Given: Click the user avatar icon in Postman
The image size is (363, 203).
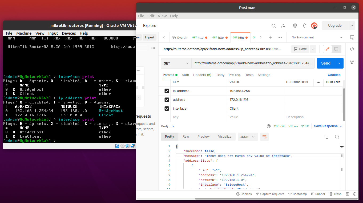Looking at the screenshot, I should tap(314, 26).
